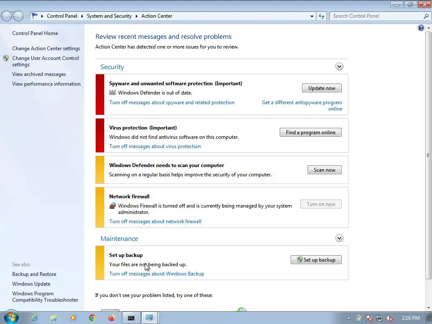
Task: Open Help via the blue question mark icon
Action: [421, 28]
